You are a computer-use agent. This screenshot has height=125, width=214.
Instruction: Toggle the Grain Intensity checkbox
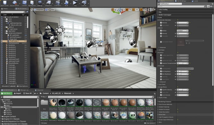(x=161, y=95)
